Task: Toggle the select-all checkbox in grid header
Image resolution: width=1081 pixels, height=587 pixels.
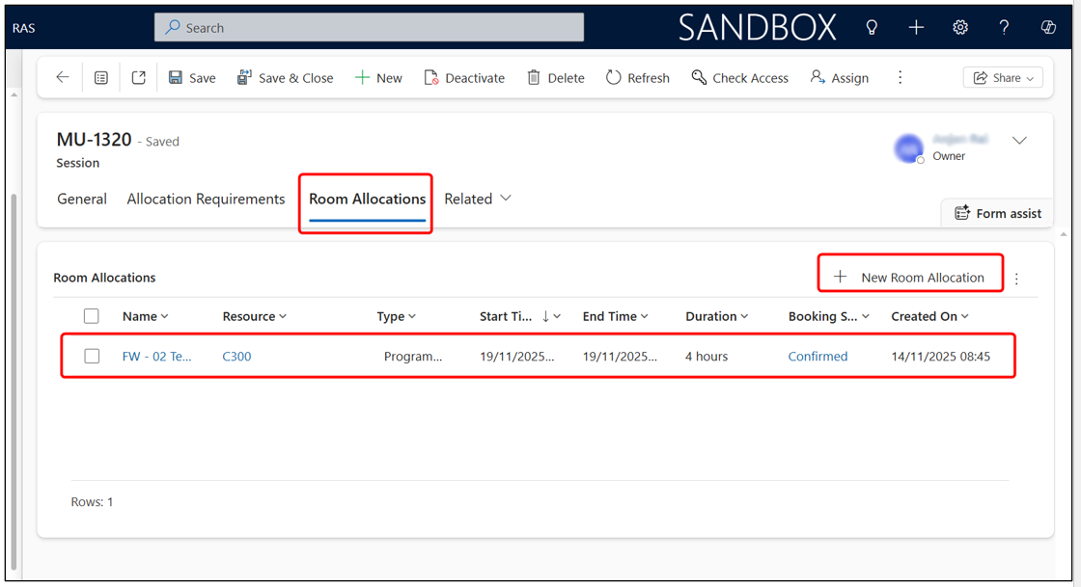Action: 92,316
